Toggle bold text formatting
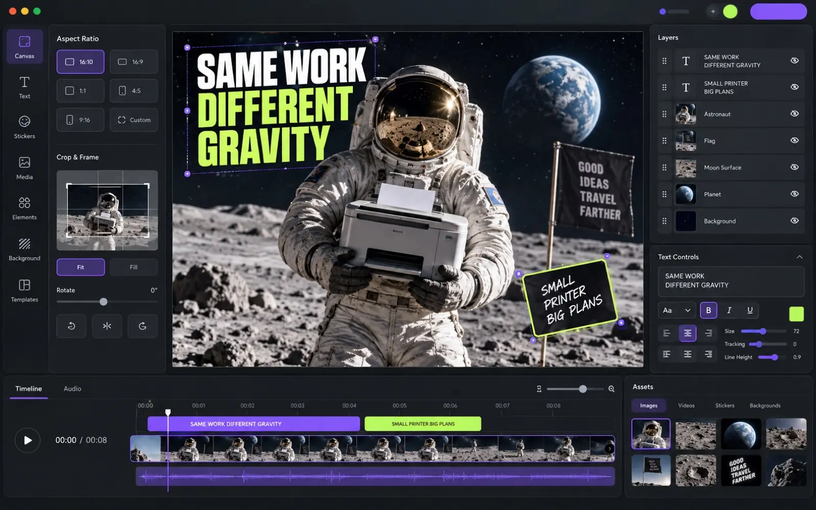 [708, 310]
